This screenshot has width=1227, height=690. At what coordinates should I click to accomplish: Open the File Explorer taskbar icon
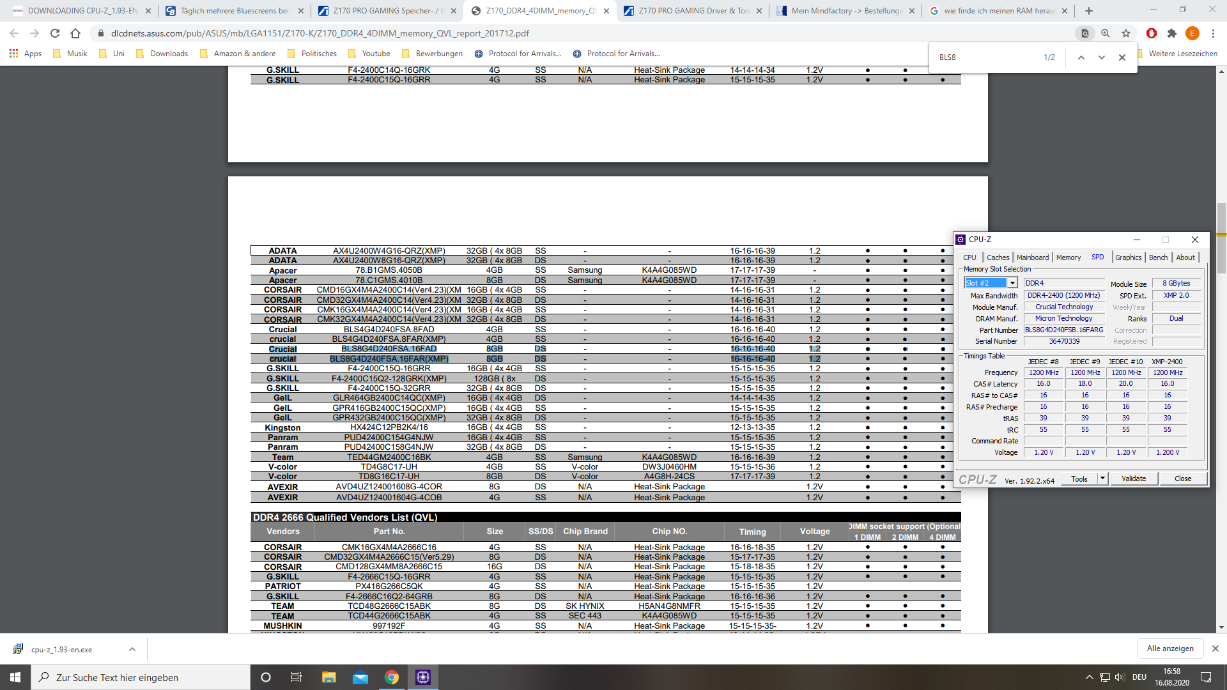pos(328,677)
